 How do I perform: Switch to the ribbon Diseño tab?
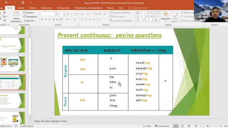point(32,8)
